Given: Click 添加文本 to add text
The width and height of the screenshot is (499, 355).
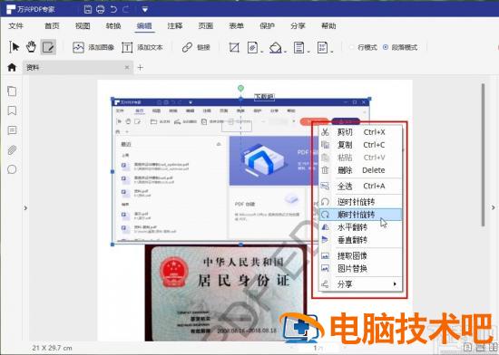Looking at the screenshot, I should coord(142,48).
